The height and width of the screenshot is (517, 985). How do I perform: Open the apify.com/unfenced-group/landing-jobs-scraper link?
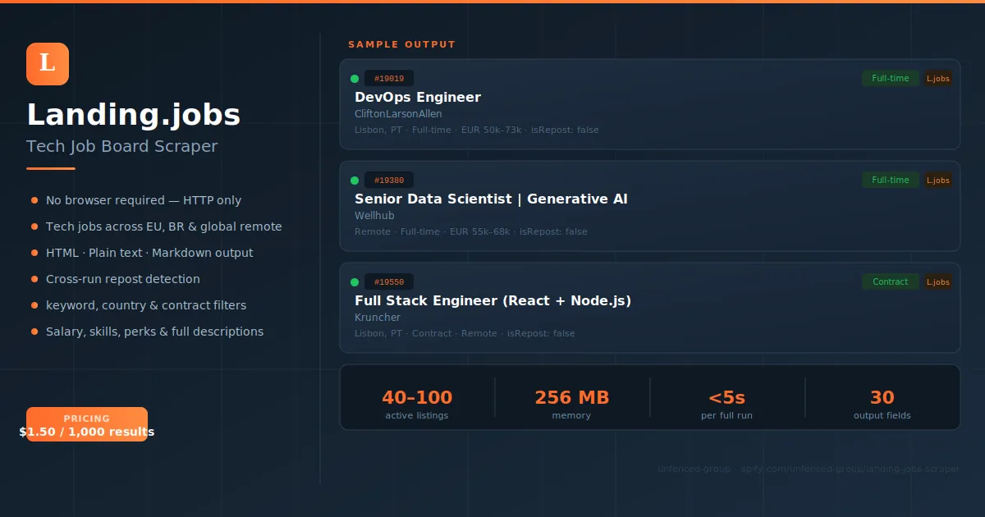tap(850, 469)
